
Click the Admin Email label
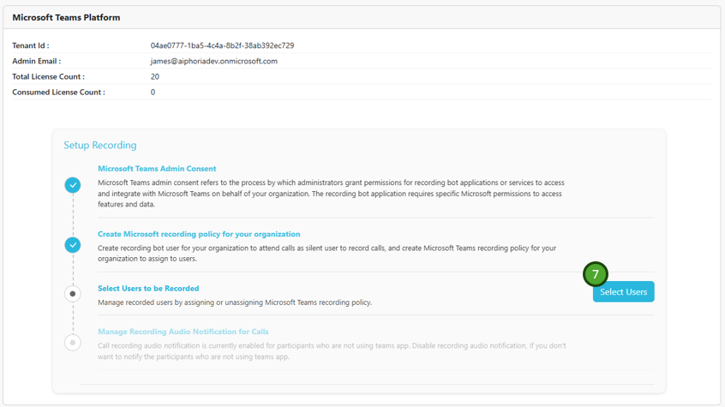37,61
